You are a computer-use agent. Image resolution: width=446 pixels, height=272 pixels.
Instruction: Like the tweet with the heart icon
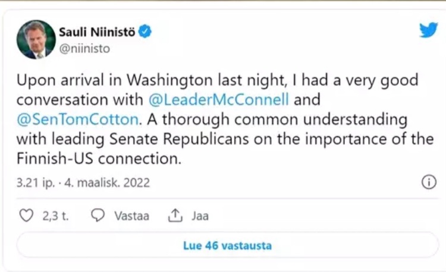26,216
